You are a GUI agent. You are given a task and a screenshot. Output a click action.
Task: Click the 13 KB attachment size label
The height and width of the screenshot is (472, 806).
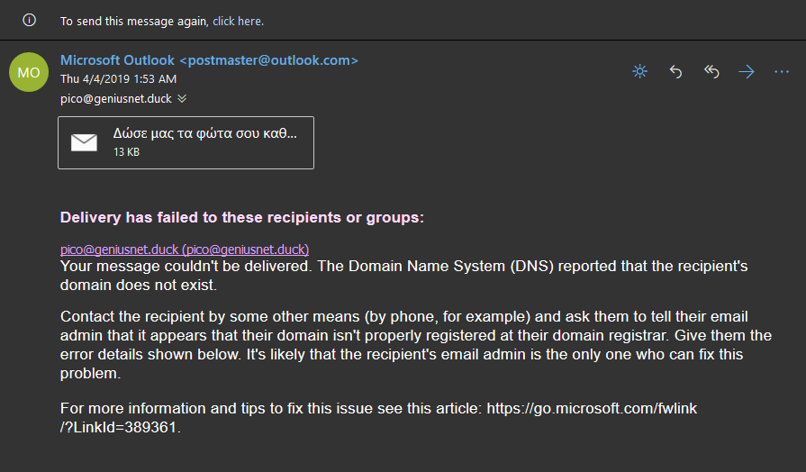point(126,152)
